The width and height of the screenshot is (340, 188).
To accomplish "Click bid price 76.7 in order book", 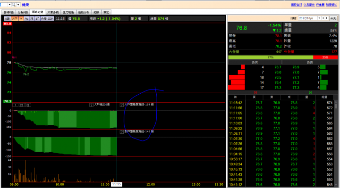I will (278, 67).
